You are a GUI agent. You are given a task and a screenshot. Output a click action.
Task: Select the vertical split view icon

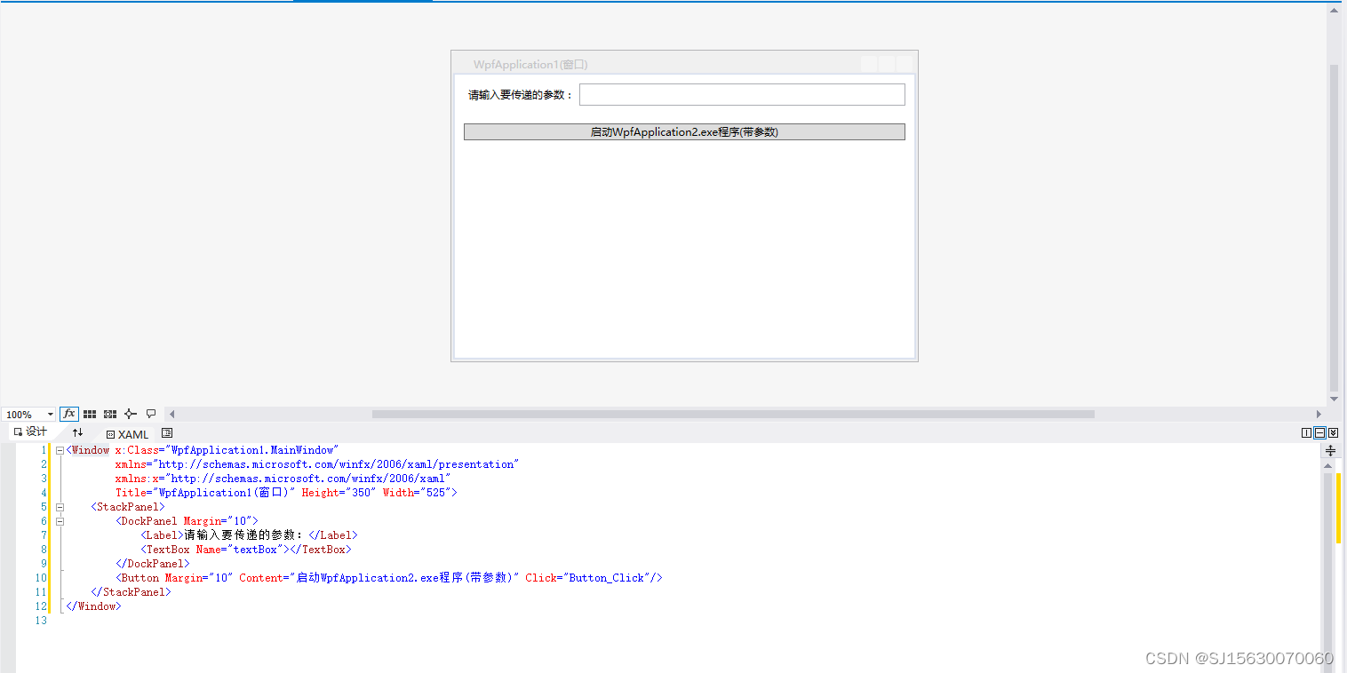(1306, 432)
